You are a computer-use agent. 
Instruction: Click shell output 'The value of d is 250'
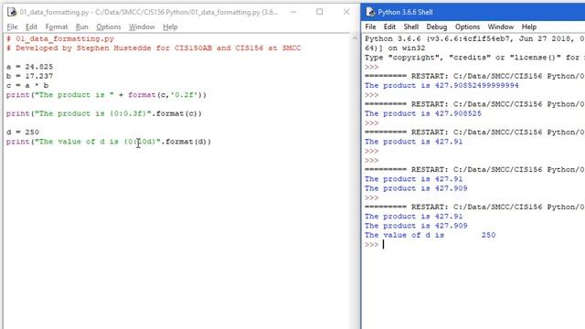coord(431,235)
